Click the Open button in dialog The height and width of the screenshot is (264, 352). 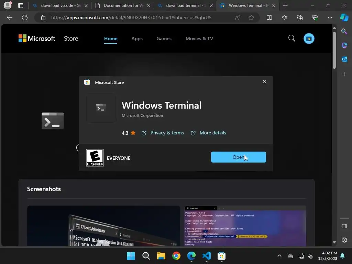239,157
